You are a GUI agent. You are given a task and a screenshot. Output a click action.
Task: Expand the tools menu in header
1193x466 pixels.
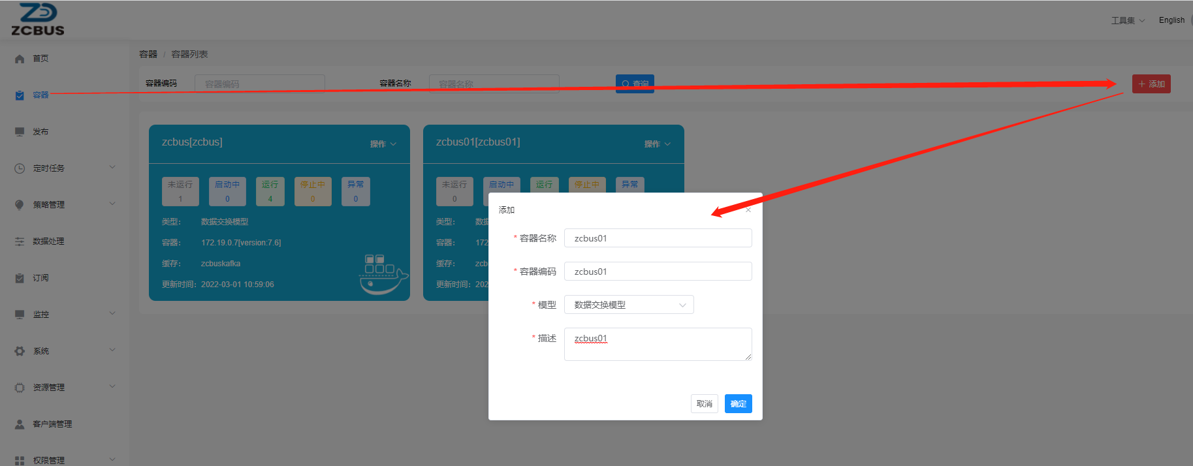click(x=1128, y=20)
